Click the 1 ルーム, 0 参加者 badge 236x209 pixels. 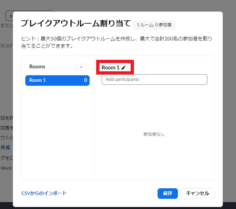pyautogui.click(x=154, y=25)
